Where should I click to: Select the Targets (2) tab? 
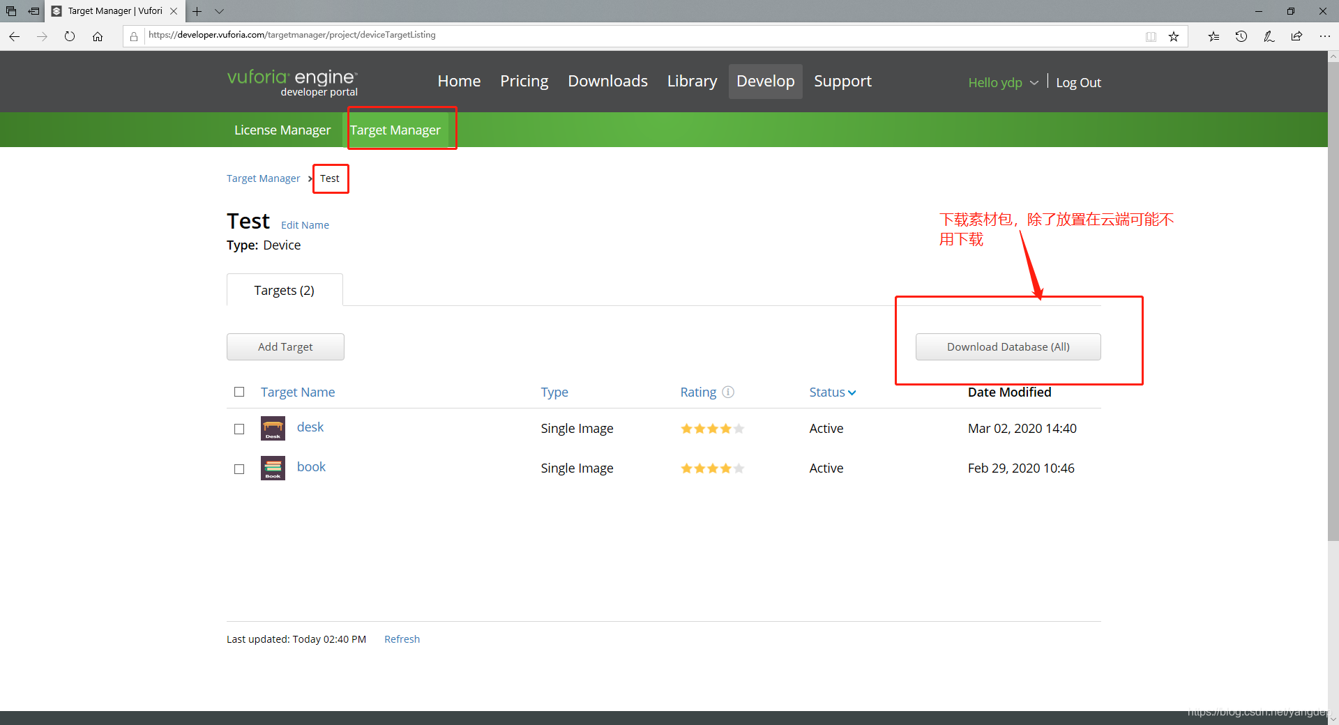pos(284,290)
